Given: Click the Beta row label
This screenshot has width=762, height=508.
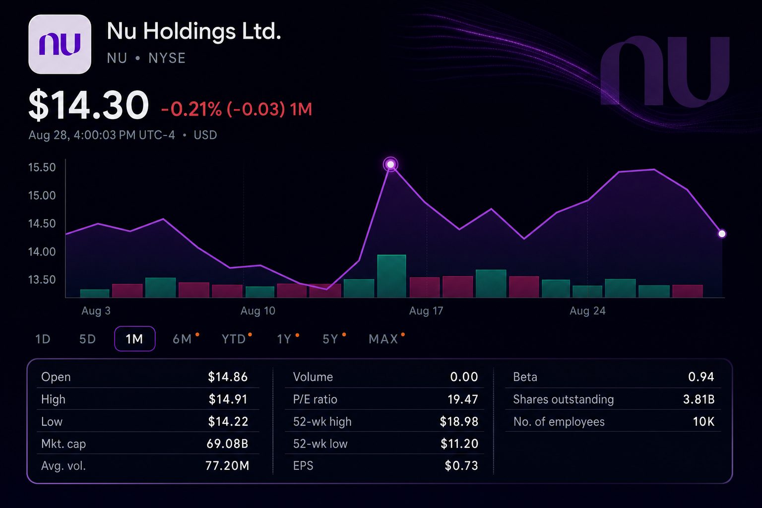Looking at the screenshot, I should 525,377.
